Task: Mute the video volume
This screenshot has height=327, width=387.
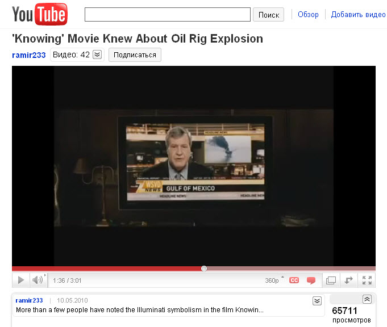Action: coord(38,280)
